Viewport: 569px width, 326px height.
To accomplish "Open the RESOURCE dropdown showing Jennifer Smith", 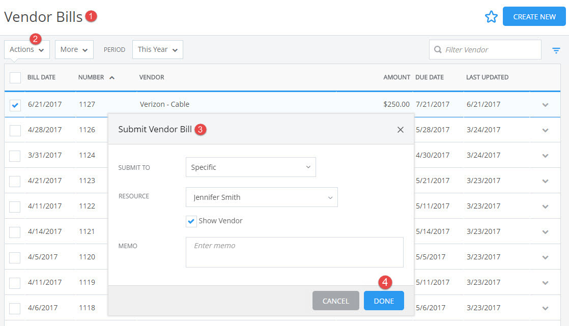I will point(261,197).
